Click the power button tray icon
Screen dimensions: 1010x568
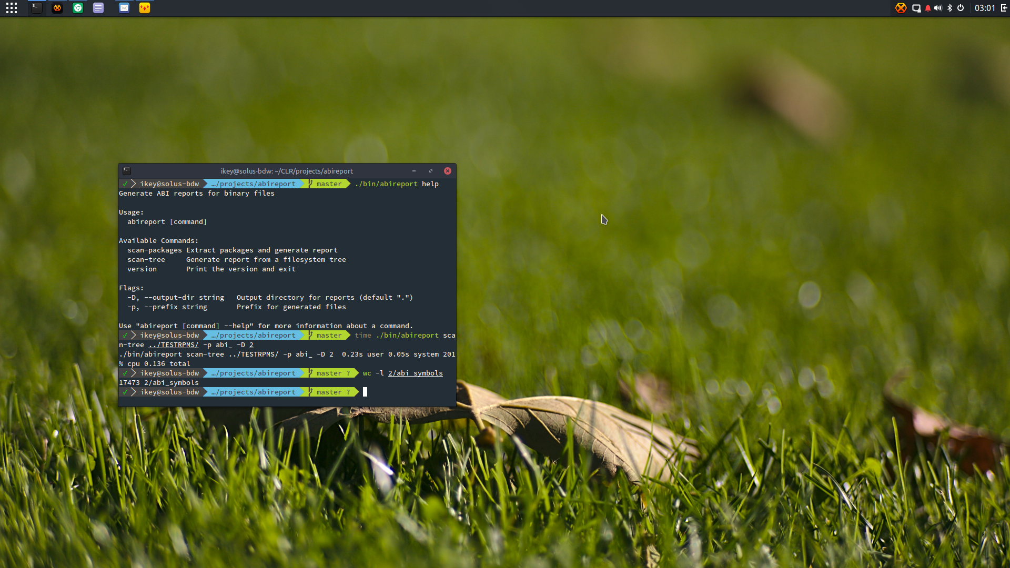tap(961, 8)
